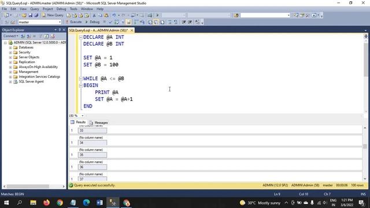Open the Tools menu
This screenshot has width=370, height=208.
tap(73, 9)
